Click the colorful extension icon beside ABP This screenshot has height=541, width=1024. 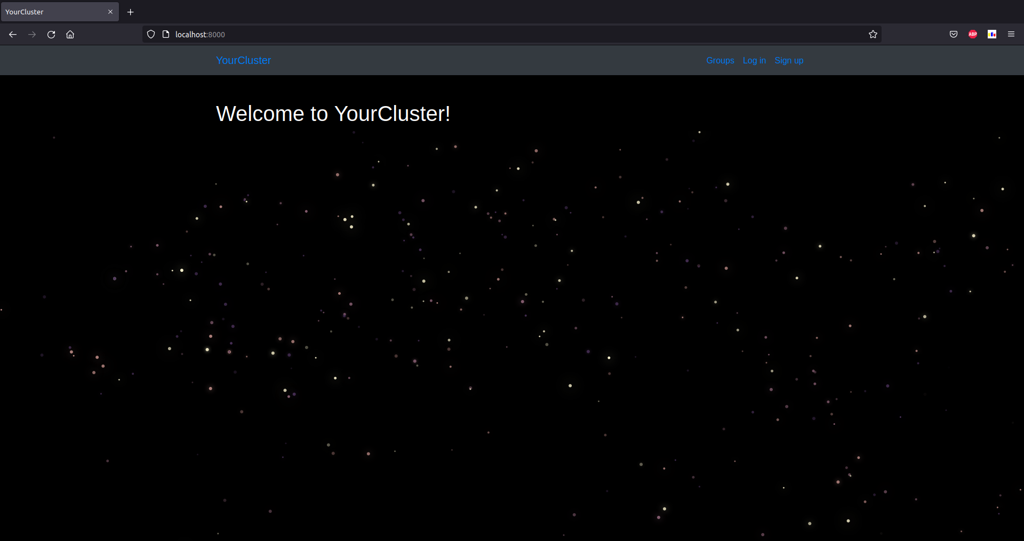(992, 34)
